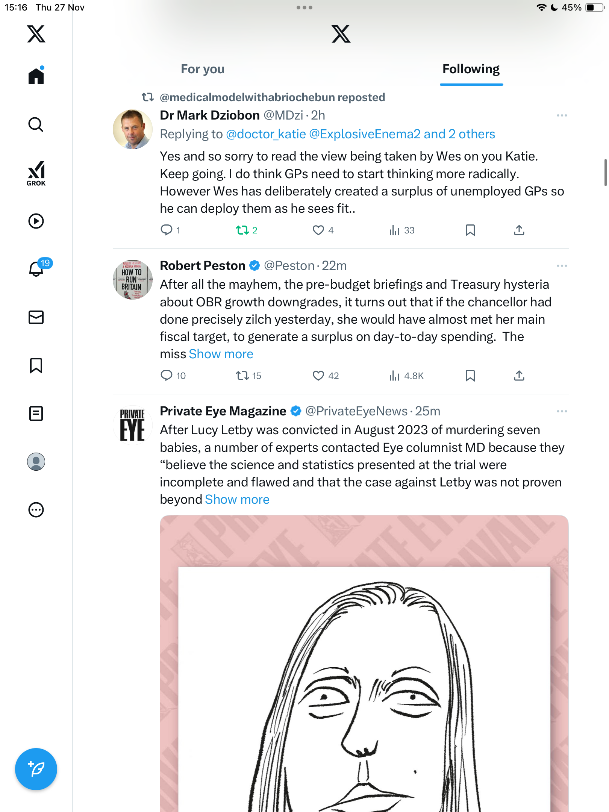The width and height of the screenshot is (609, 812).
Task: Select the Following tab
Action: (x=471, y=69)
